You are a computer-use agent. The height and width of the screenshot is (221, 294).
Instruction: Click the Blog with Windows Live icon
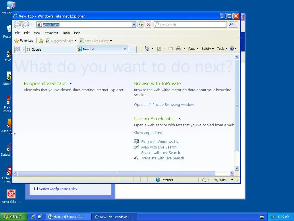tap(136, 142)
